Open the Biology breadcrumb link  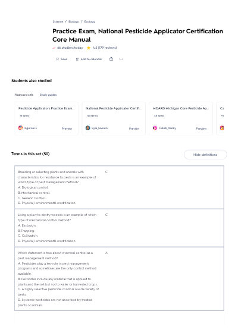[x=74, y=21]
